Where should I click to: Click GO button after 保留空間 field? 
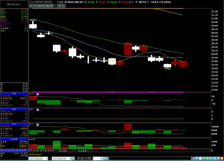coord(105,159)
